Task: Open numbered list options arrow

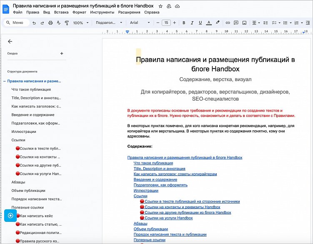Action: 302,23
